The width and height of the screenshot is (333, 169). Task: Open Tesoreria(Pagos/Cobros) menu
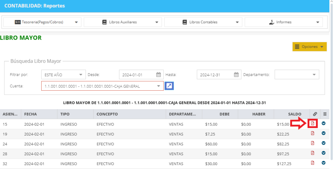click(x=42, y=22)
